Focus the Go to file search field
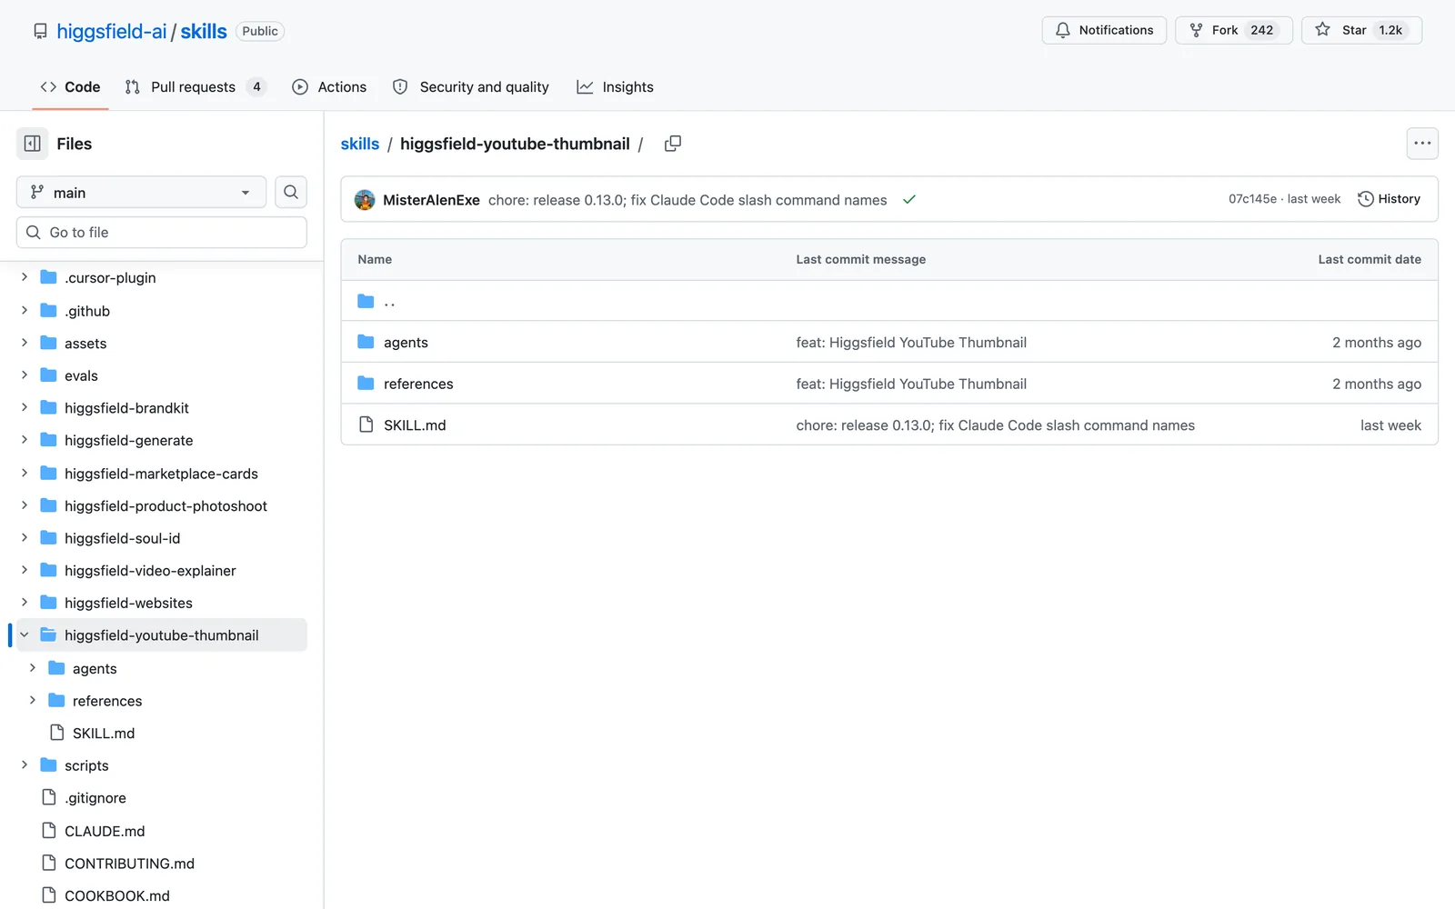This screenshot has width=1455, height=909. coord(162,232)
